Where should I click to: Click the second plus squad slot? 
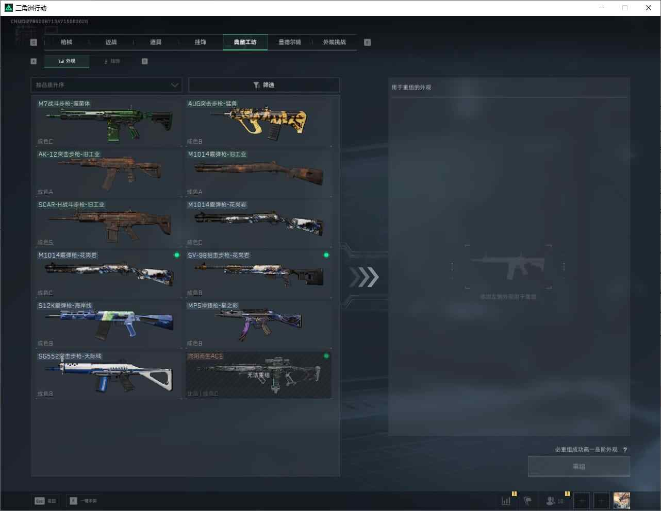[x=601, y=501]
